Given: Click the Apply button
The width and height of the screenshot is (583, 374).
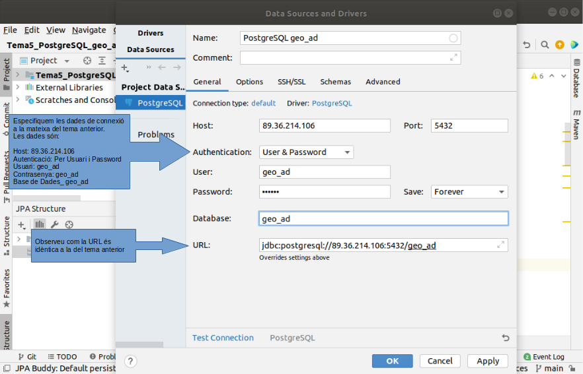Looking at the screenshot, I should (488, 361).
